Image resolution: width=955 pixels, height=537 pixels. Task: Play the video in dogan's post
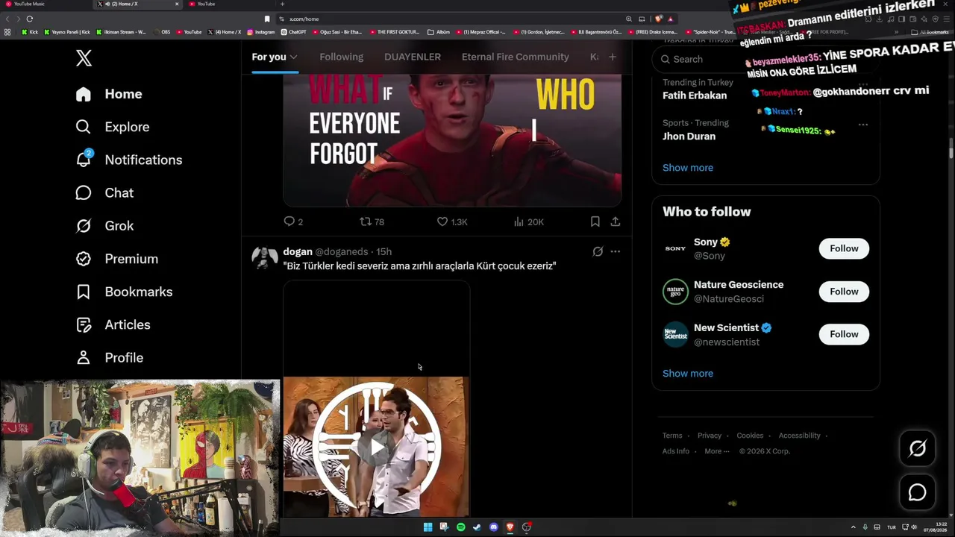click(377, 447)
